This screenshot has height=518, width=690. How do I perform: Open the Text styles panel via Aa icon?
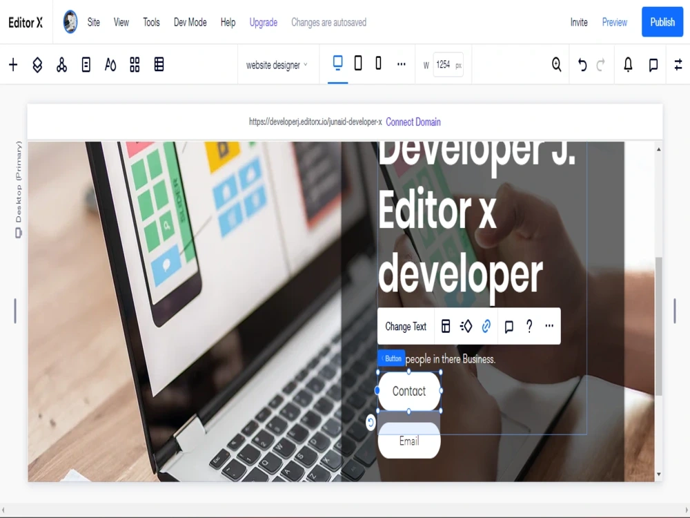[x=110, y=64]
